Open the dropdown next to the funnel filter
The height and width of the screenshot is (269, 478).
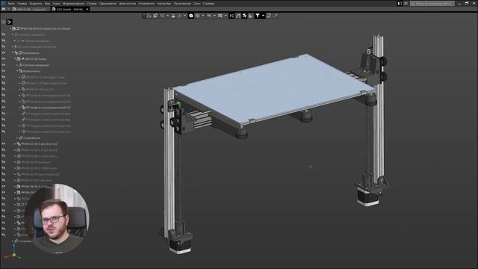click(263, 16)
